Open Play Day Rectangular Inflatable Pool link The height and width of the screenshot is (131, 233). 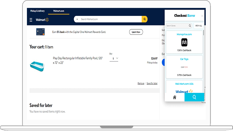(x=78, y=60)
